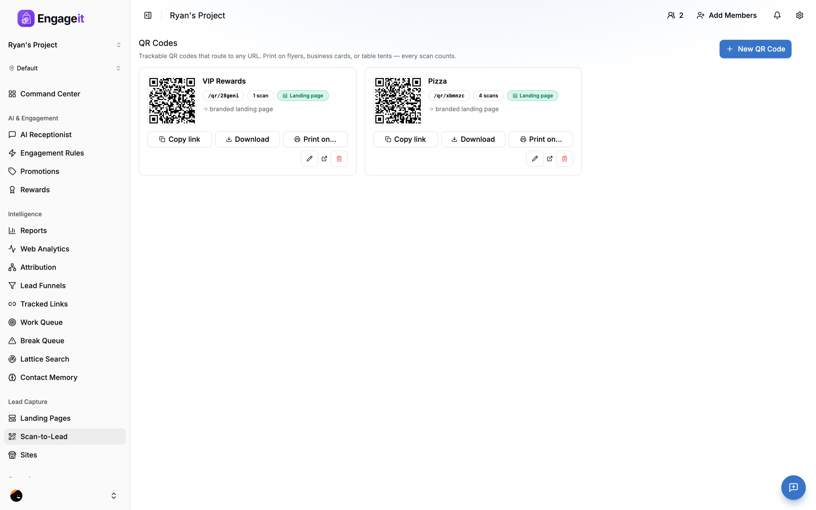Open the chat feedback bubble
Image resolution: width=816 pixels, height=510 pixels.
[793, 487]
